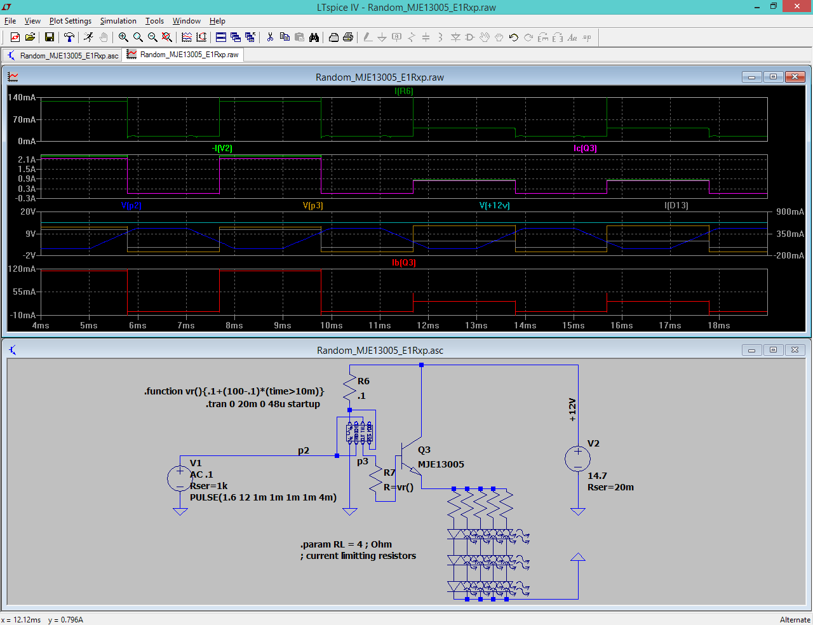Image resolution: width=813 pixels, height=625 pixels.
Task: Click the MJE13005 transistor label
Action: (x=441, y=464)
